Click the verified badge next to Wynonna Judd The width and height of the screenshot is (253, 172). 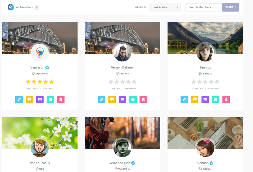tap(133, 163)
